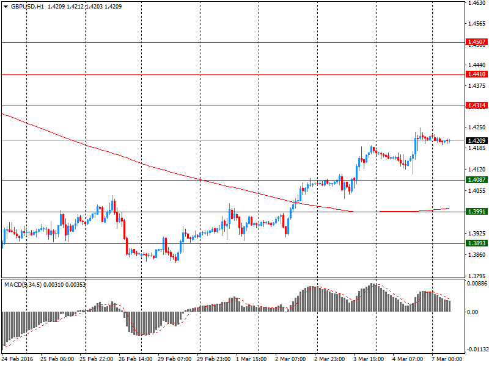Open the chart dropdown triangle beside GBPUSD
Image resolution: width=489 pixels, height=366 pixels.
(x=6, y=7)
